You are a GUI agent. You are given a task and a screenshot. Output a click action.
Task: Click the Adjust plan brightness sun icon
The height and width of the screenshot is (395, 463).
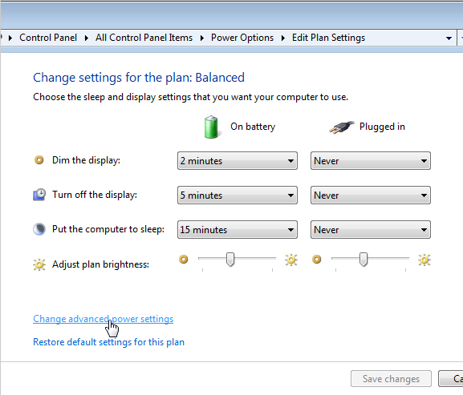(x=39, y=264)
